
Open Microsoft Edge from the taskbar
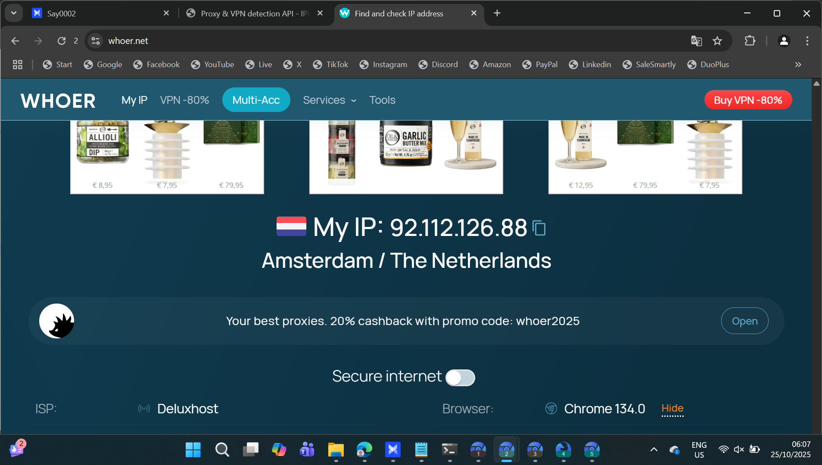(364, 450)
